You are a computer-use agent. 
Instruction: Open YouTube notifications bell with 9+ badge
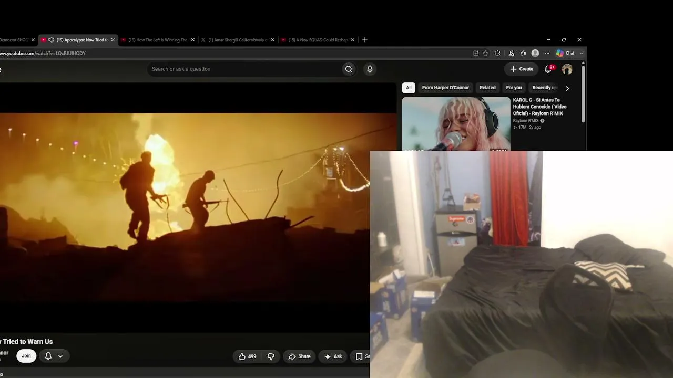(x=548, y=69)
